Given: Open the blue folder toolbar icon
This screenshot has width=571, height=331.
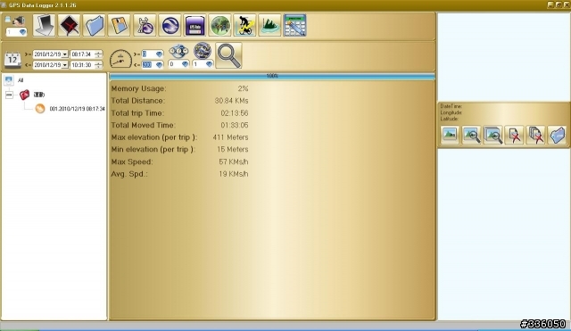Looking at the screenshot, I should [x=94, y=25].
